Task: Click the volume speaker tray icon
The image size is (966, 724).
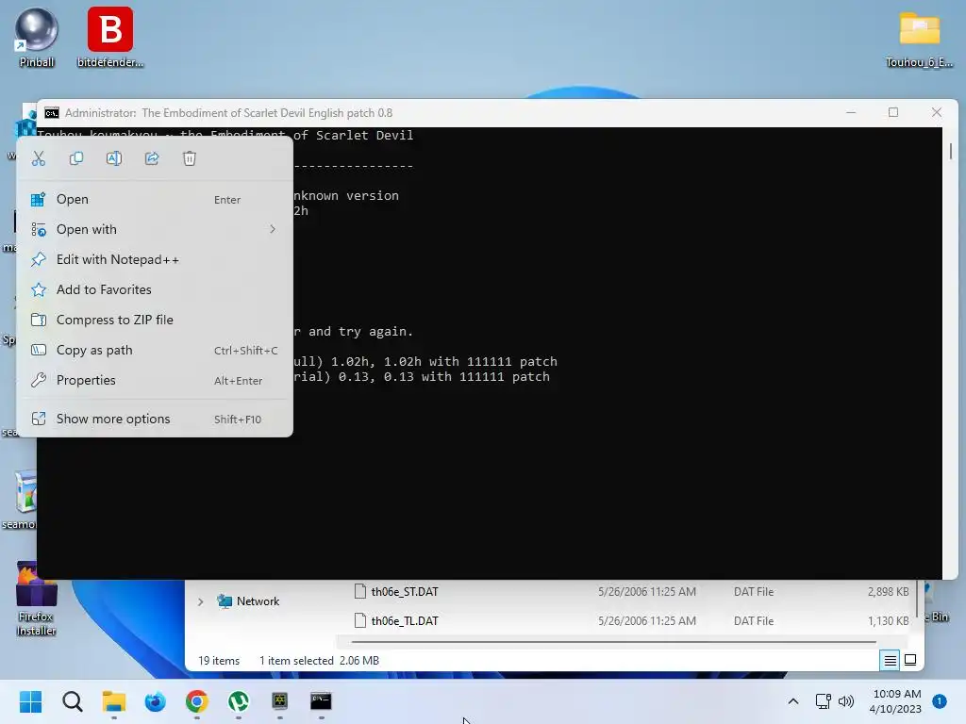Action: tap(846, 701)
